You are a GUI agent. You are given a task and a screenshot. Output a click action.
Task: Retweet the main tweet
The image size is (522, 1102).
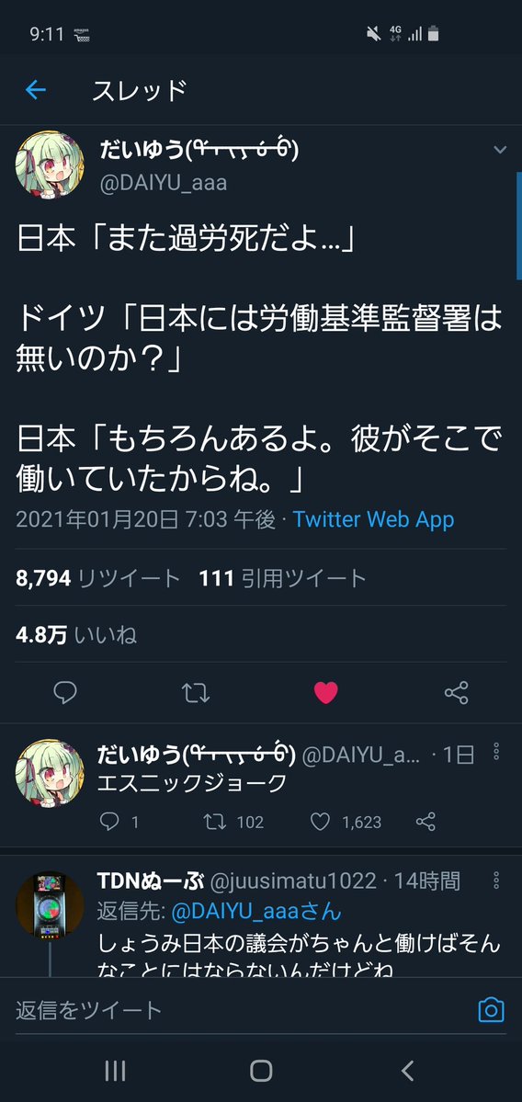tap(196, 692)
